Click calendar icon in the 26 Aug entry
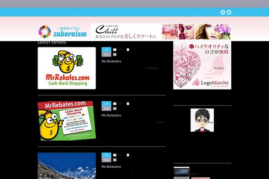This screenshot has width=269, height=179. coord(115,50)
